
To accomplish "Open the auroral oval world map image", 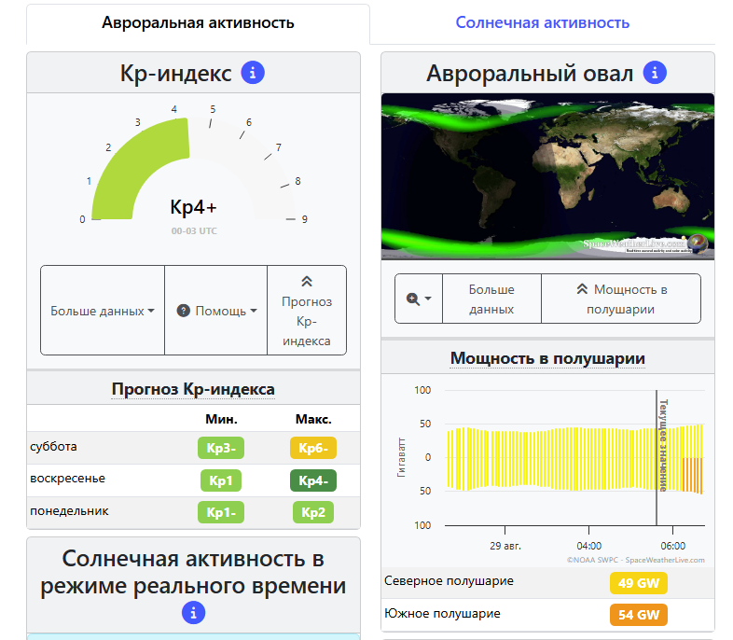I will [547, 176].
